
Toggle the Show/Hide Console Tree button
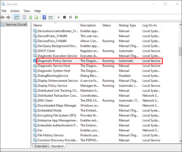[16, 17]
